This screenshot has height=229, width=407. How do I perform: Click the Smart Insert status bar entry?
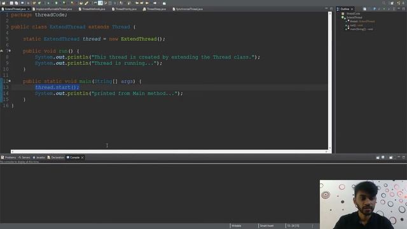266,226
